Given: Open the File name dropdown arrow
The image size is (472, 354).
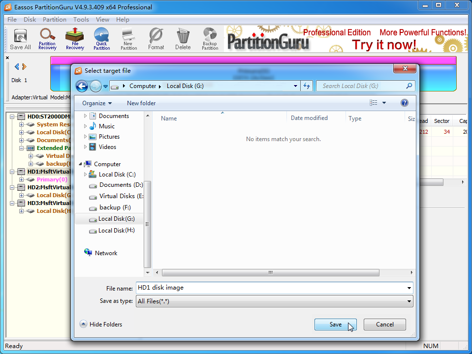Looking at the screenshot, I should click(x=409, y=288).
